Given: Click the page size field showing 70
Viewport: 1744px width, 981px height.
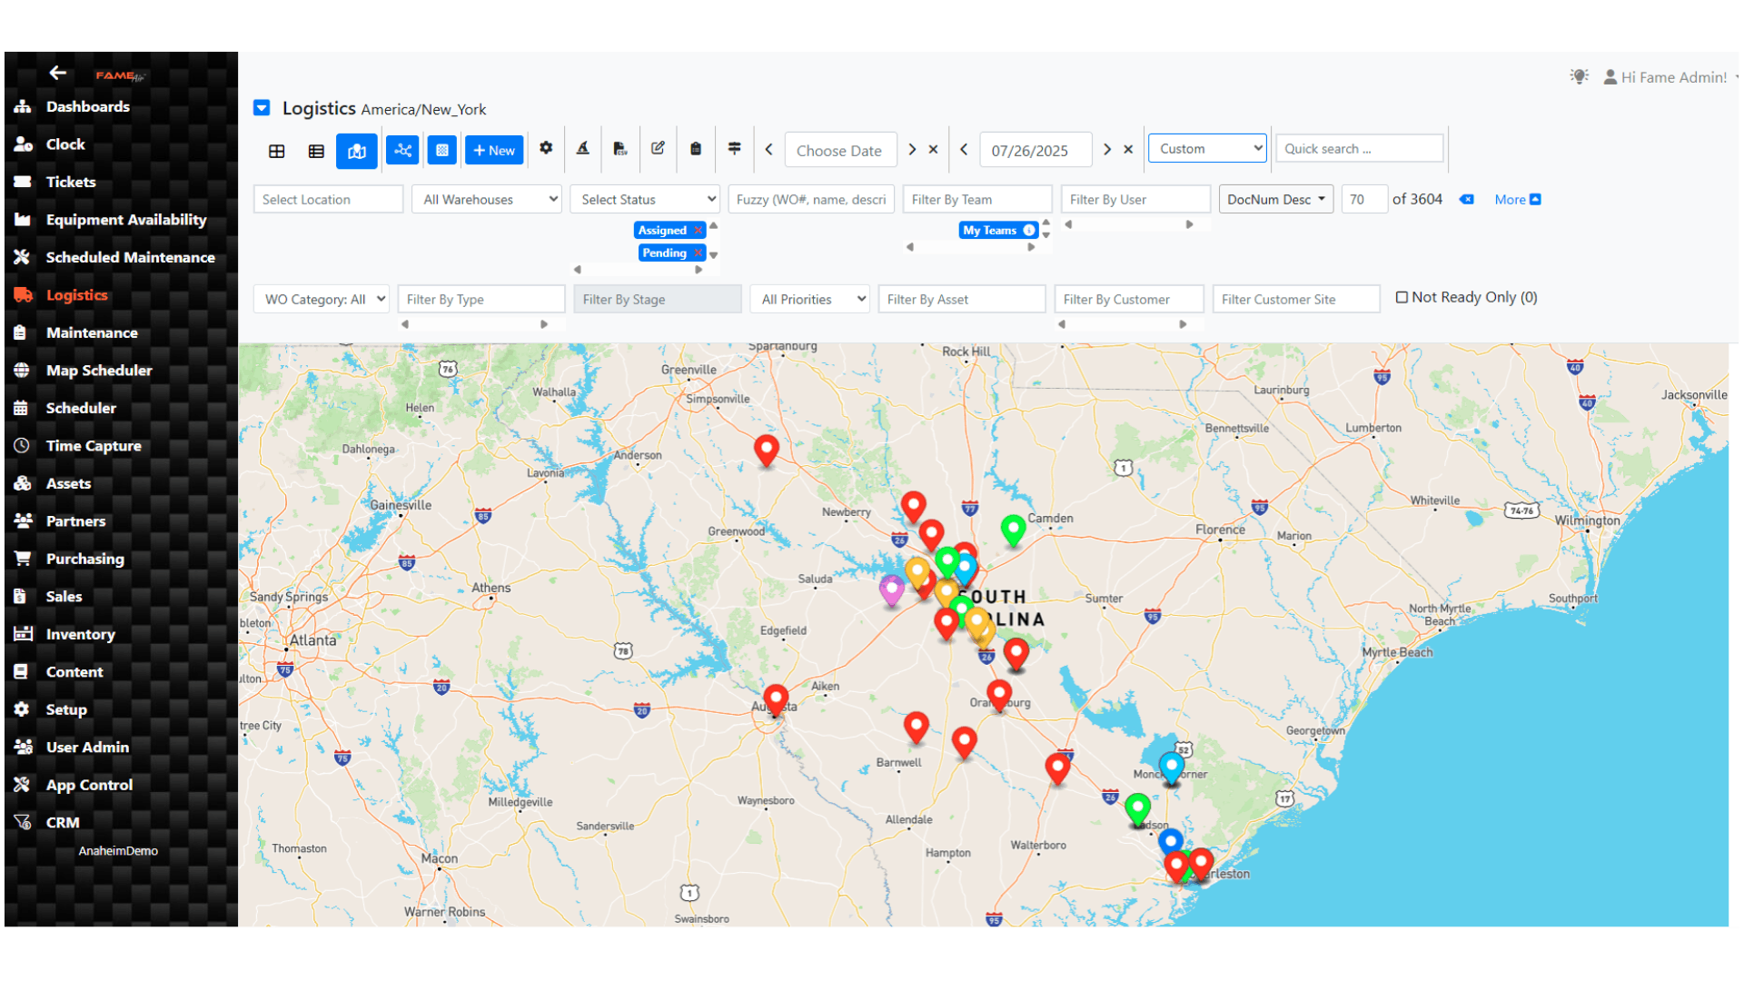Looking at the screenshot, I should click(1363, 199).
